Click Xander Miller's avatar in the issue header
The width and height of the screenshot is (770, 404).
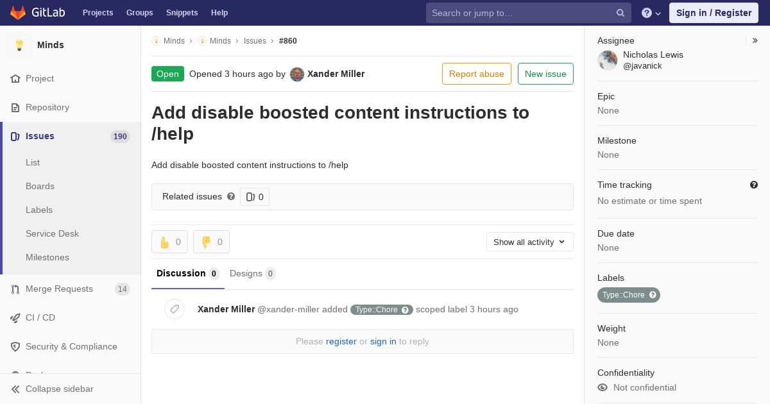[x=297, y=74]
